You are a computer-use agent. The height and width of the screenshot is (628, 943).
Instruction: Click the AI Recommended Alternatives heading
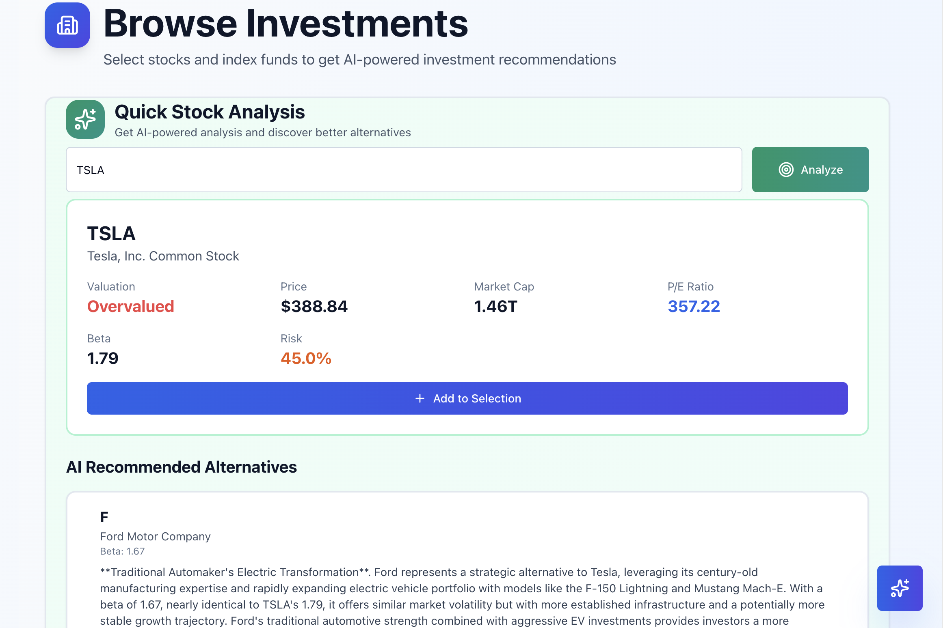(182, 467)
